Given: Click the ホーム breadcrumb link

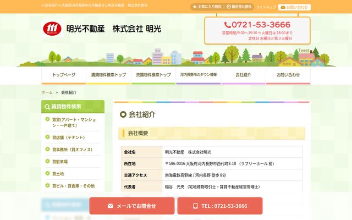Looking at the screenshot, I should (47, 92).
